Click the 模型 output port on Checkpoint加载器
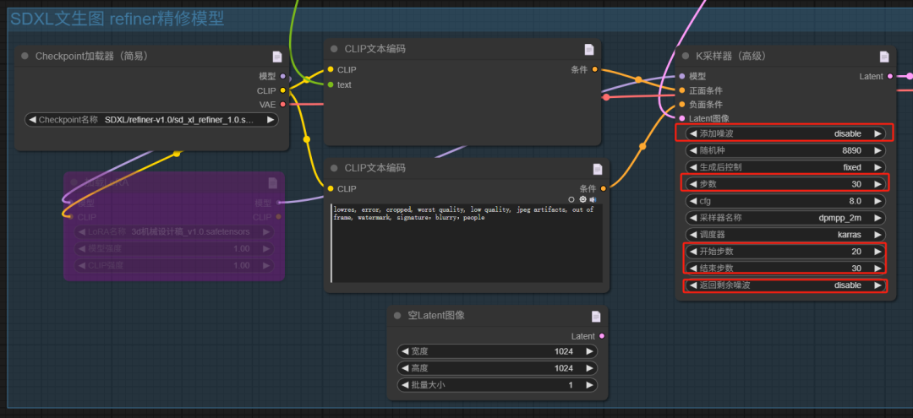Viewport: 913px width, 418px height. click(282, 76)
